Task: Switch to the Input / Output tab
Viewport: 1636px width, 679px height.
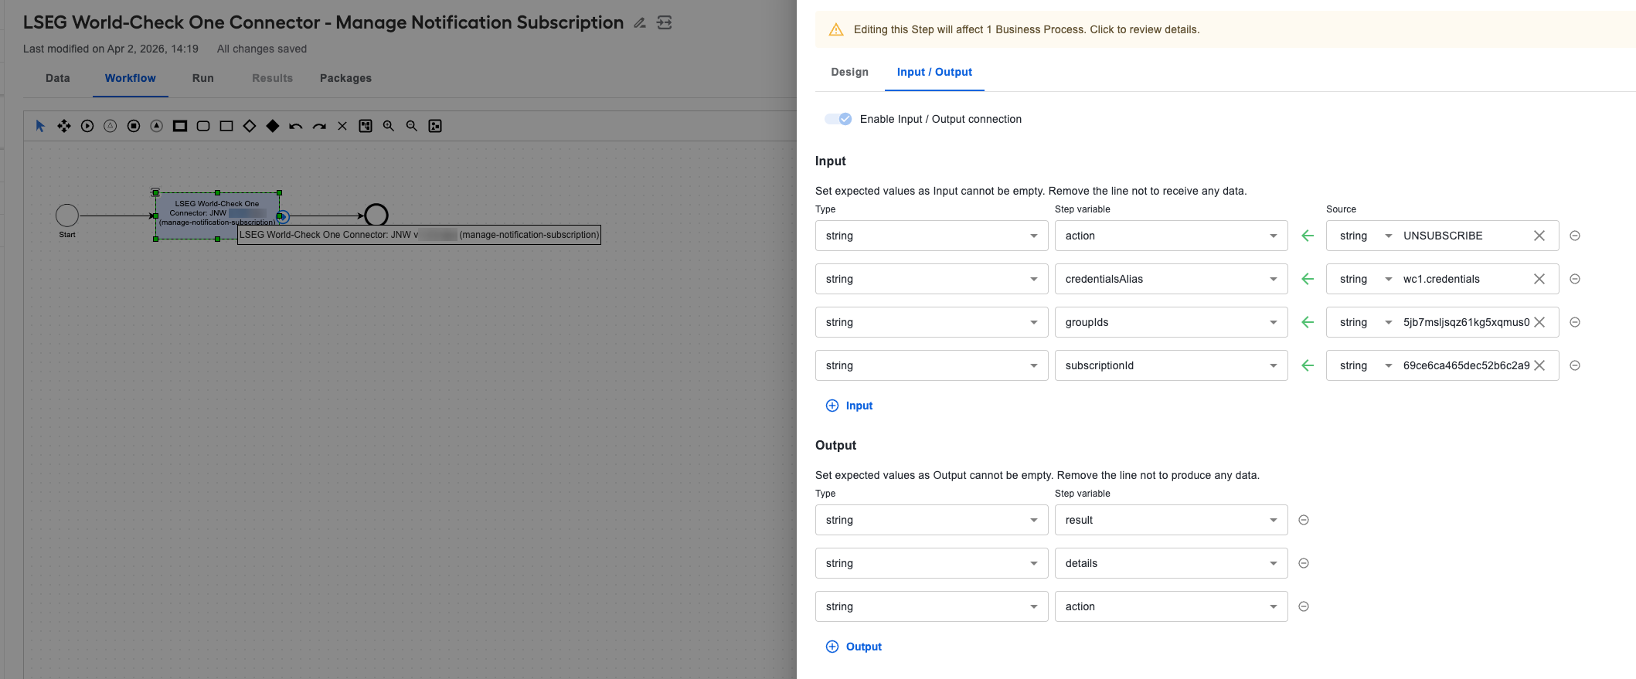Action: 934,72
